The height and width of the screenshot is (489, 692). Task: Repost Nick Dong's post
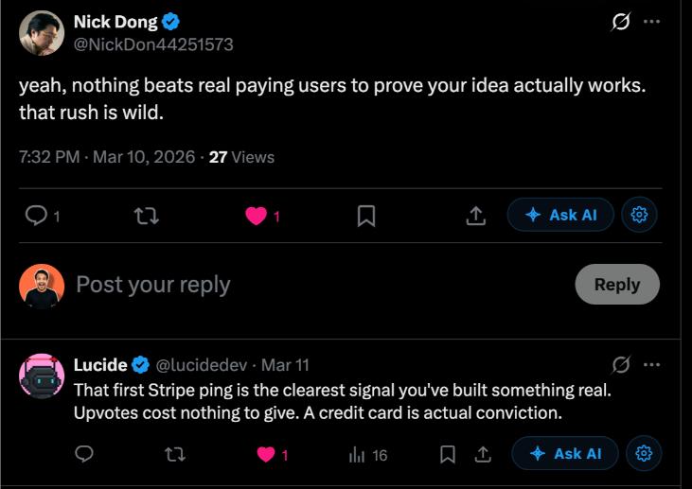pyautogui.click(x=147, y=216)
